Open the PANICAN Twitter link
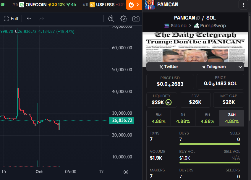The image size is (251, 180). pyautogui.click(x=169, y=67)
